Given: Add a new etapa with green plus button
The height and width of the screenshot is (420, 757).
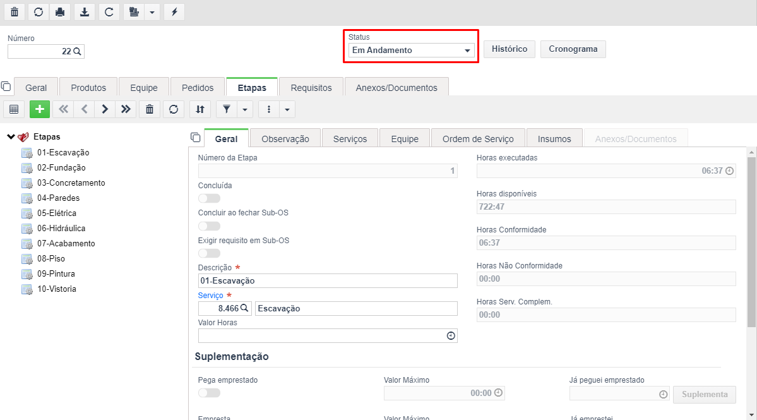Looking at the screenshot, I should [40, 109].
